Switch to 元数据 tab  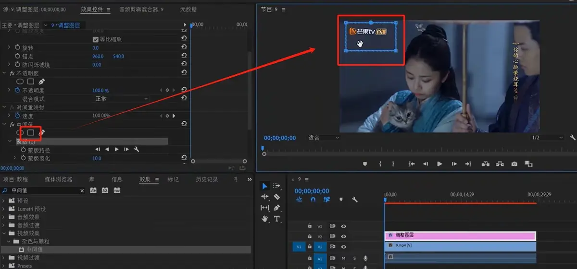[188, 9]
